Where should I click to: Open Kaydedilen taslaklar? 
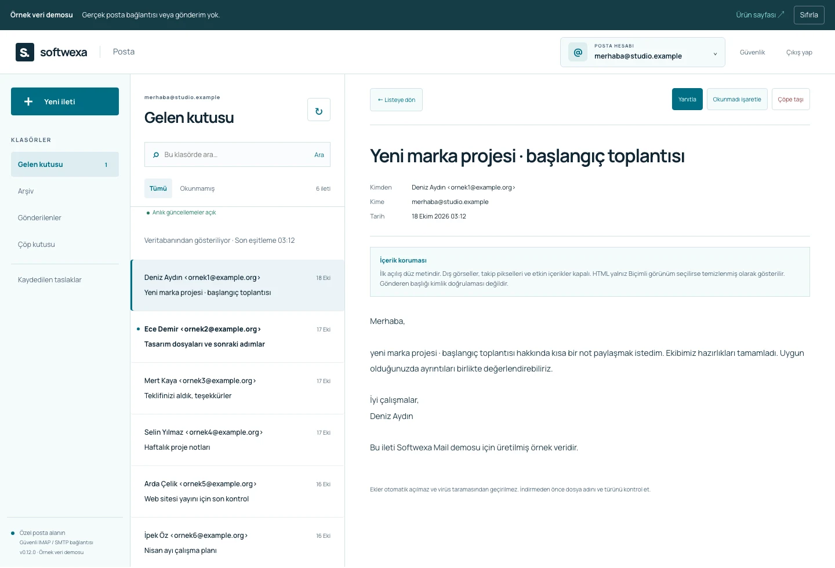click(65, 280)
